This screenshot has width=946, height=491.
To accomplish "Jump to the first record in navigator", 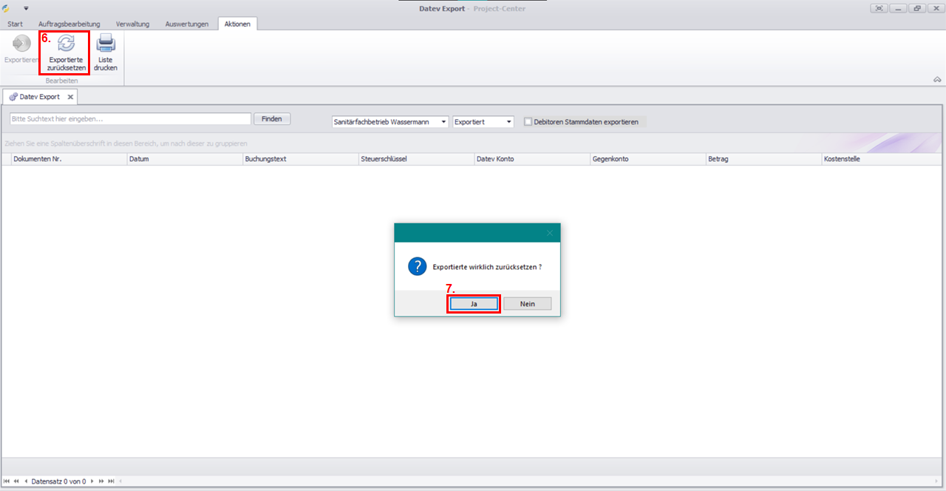I will (7, 481).
